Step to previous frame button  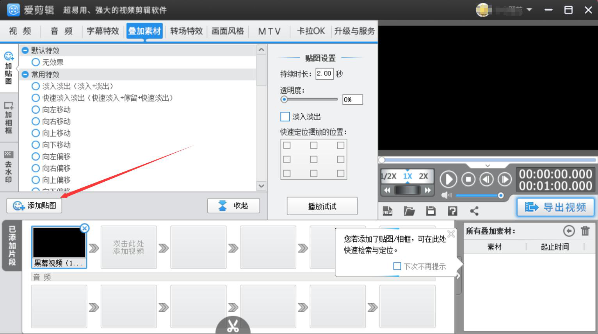[486, 179]
